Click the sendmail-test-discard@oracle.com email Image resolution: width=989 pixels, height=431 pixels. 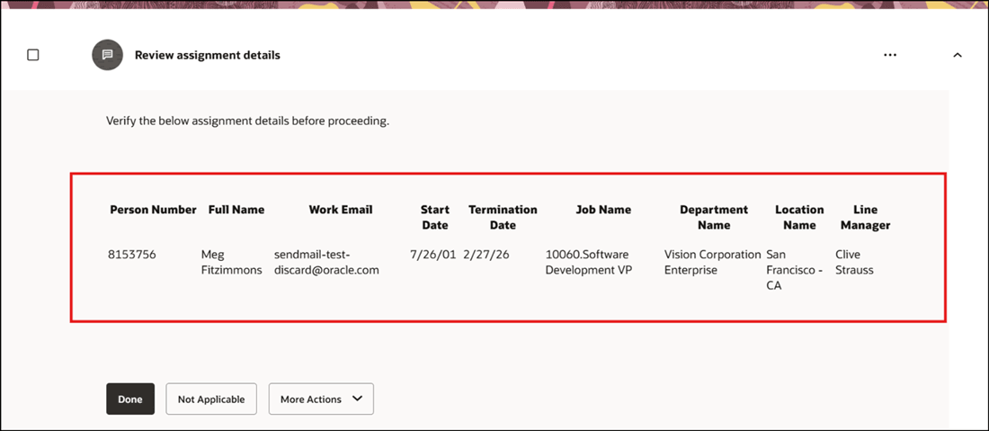pos(326,263)
